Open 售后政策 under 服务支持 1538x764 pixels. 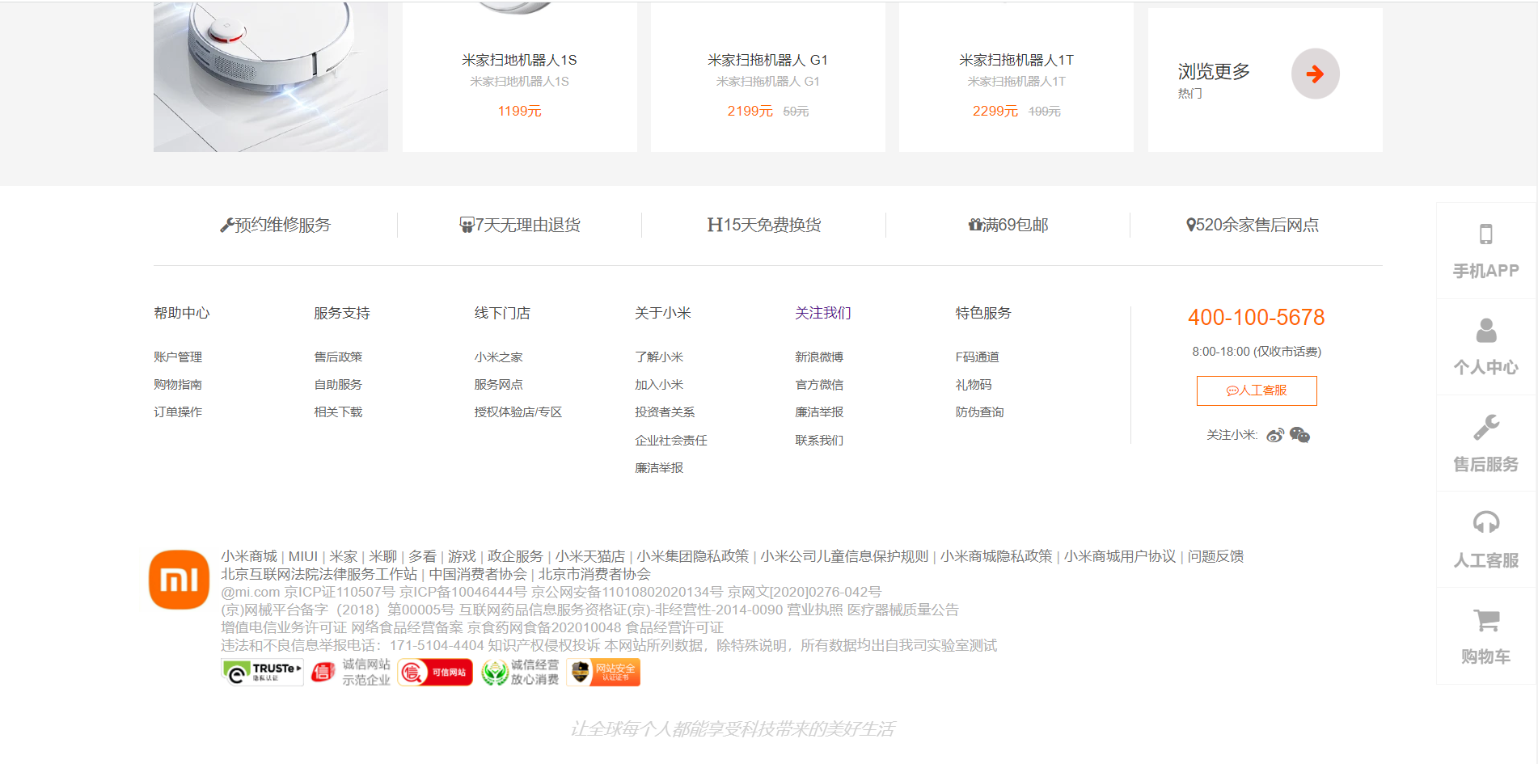(338, 357)
